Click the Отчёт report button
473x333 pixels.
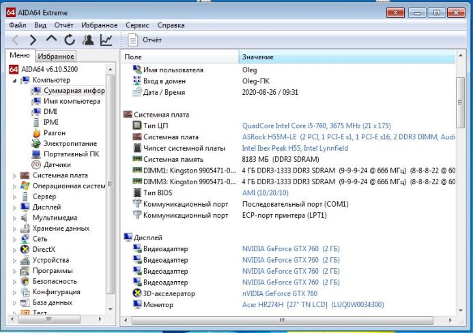coord(145,40)
